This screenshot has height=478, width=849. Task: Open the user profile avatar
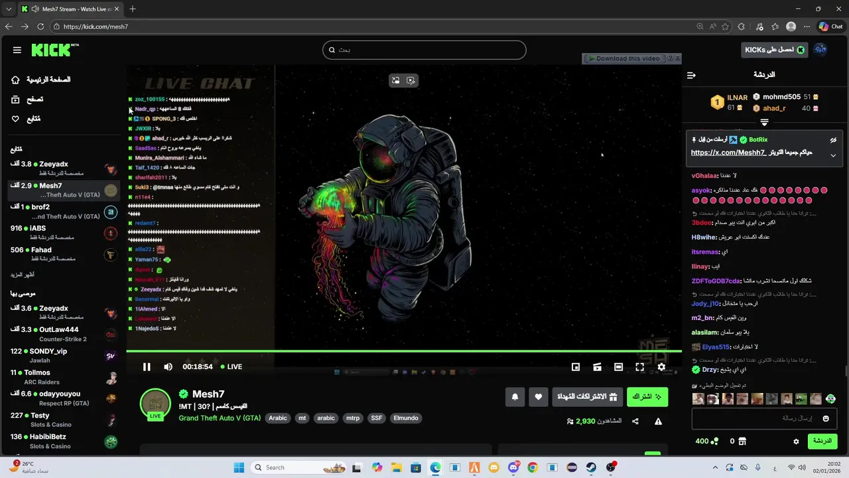coord(820,50)
